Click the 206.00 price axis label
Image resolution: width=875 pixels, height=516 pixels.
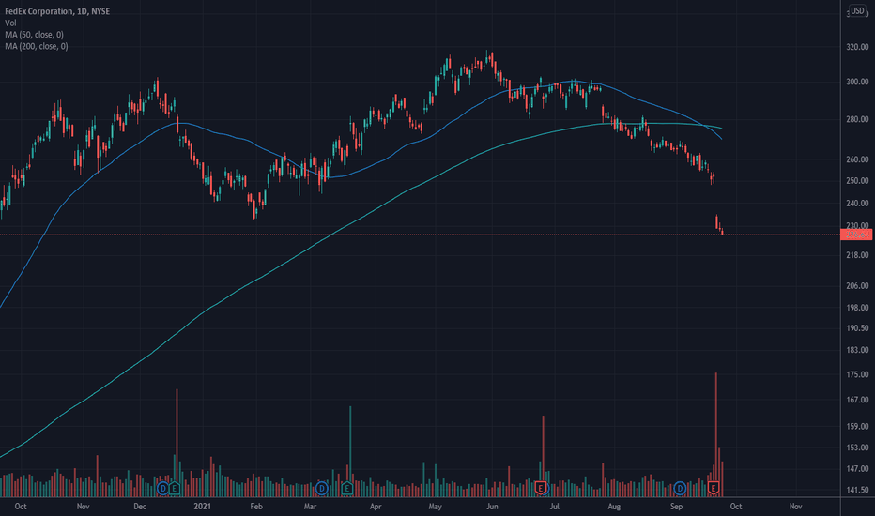click(857, 285)
